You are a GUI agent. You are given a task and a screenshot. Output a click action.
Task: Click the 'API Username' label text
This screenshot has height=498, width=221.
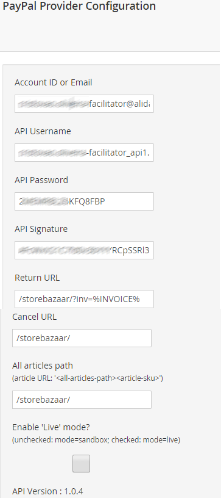(x=43, y=131)
